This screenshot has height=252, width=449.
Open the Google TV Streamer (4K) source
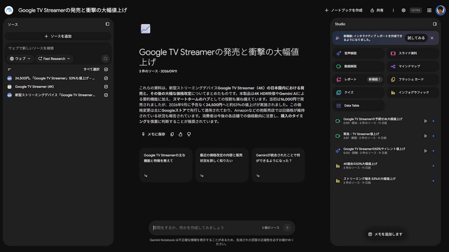34,86
